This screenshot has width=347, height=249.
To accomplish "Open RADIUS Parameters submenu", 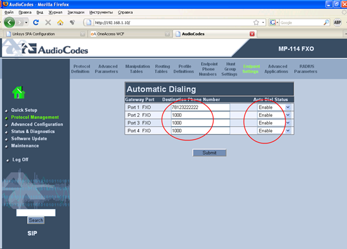I will 306,69.
